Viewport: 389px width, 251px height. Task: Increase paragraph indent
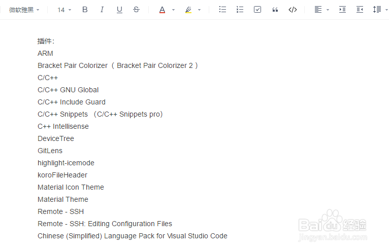point(342,10)
